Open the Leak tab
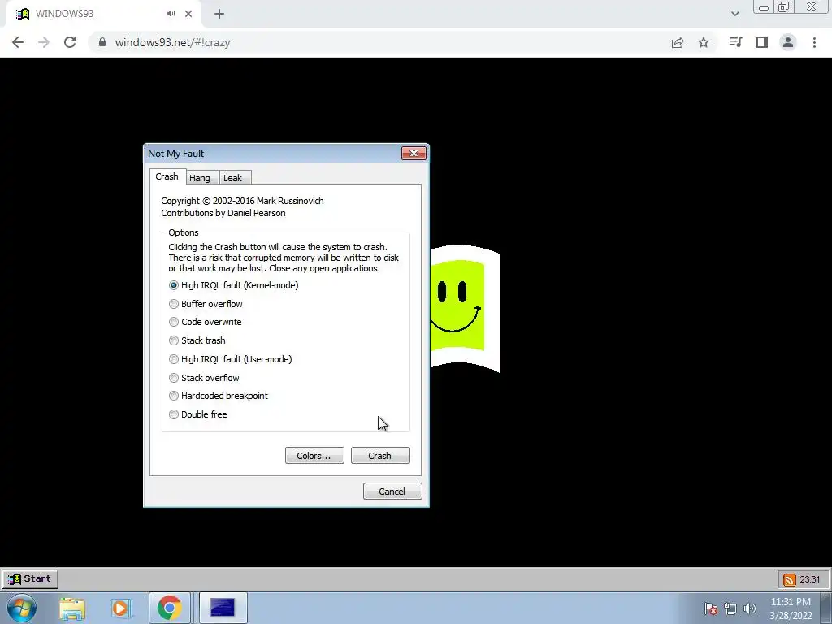The width and height of the screenshot is (832, 624). click(x=233, y=178)
